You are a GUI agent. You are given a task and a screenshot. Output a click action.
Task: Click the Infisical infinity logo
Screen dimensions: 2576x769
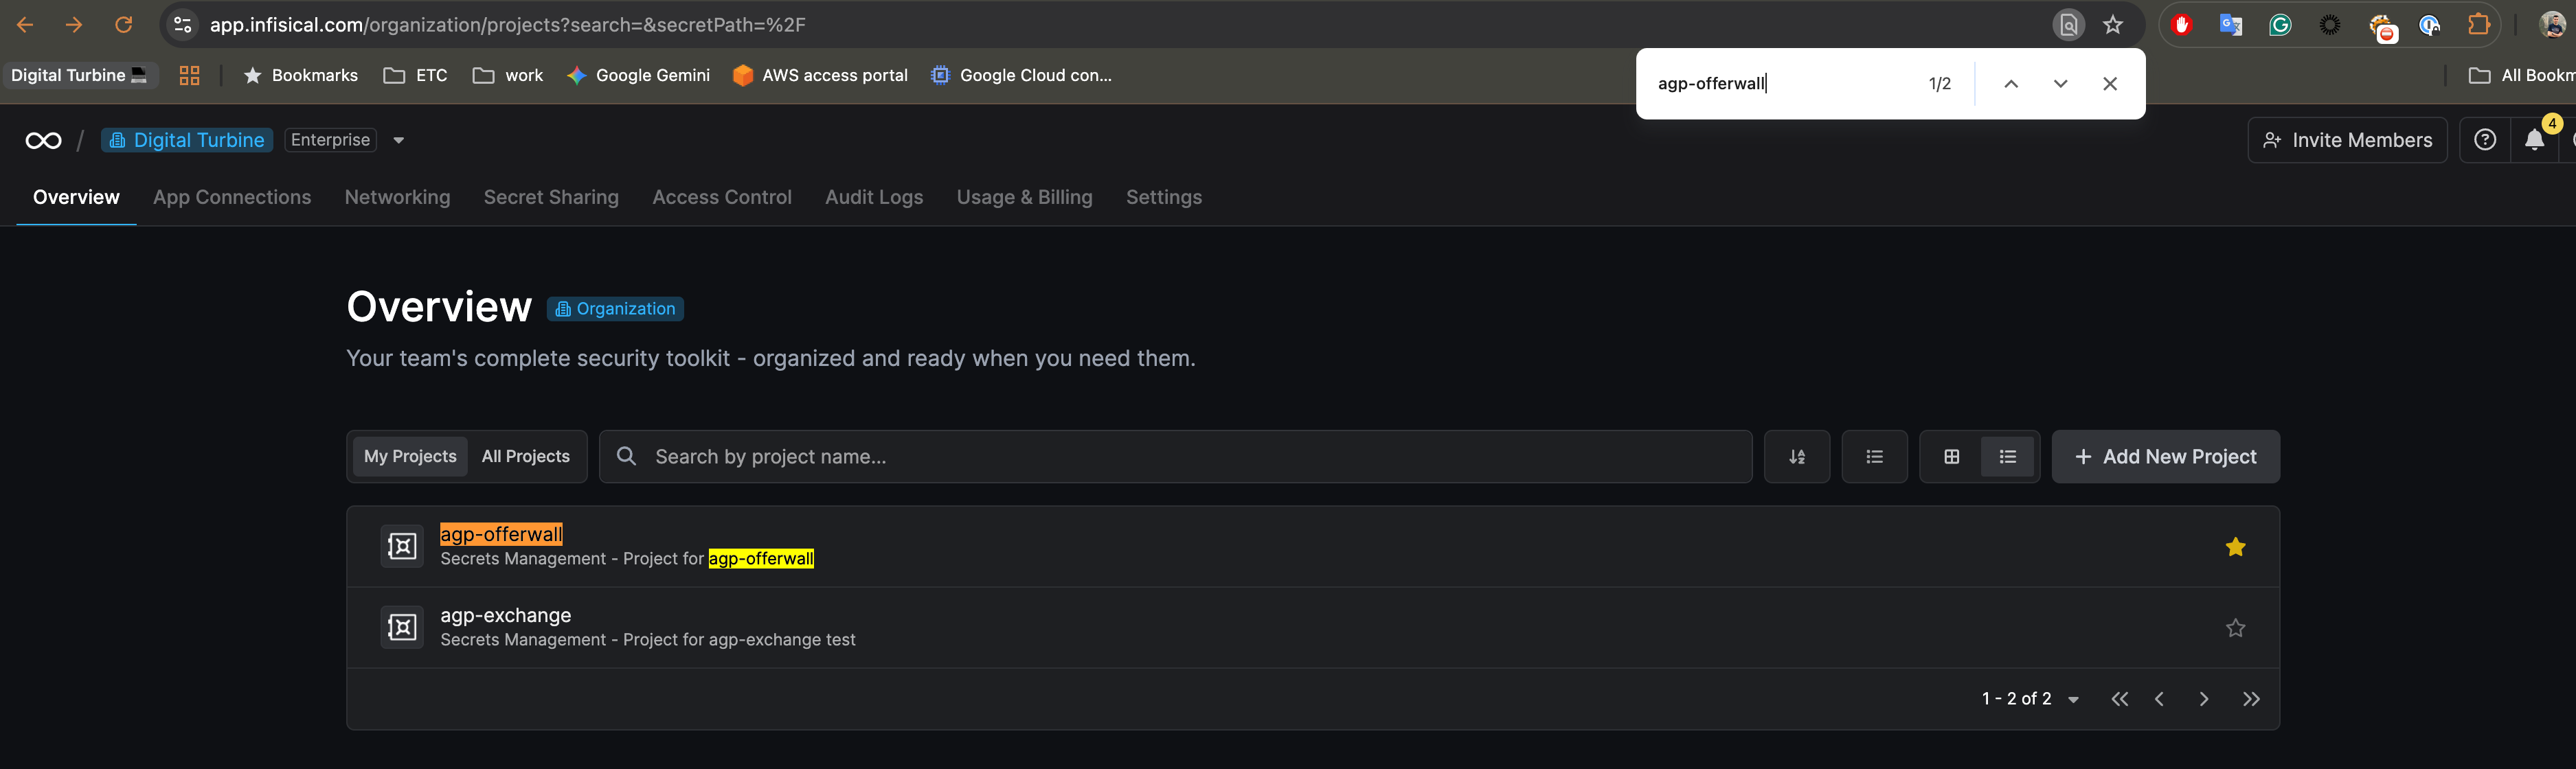(x=43, y=141)
